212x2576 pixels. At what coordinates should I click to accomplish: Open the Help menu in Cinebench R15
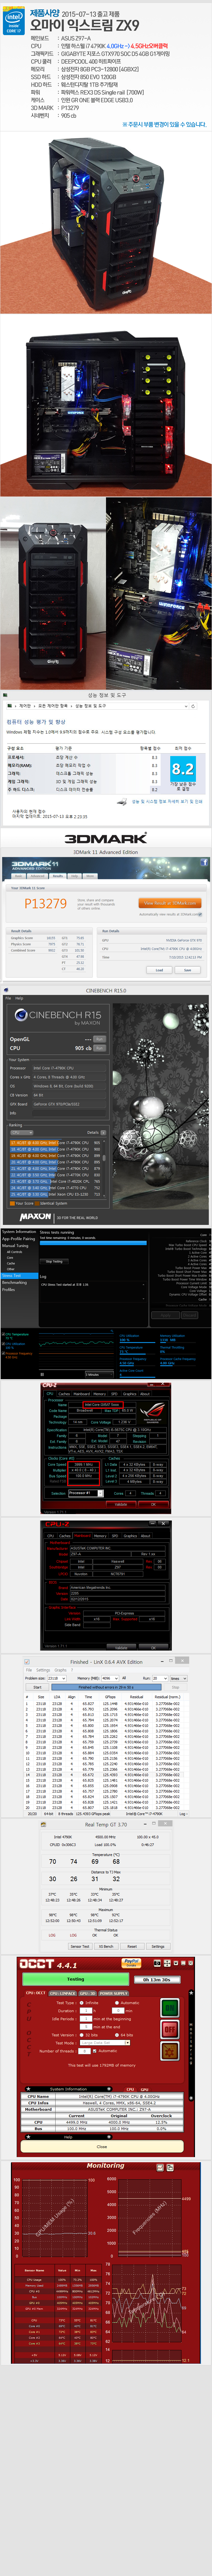tap(19, 998)
